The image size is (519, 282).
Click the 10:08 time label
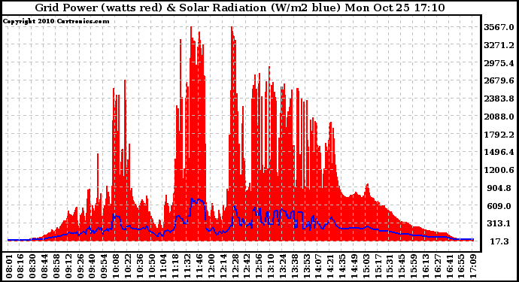pyautogui.click(x=115, y=265)
